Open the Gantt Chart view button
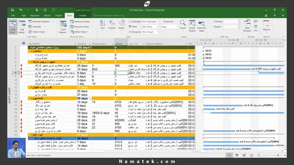294x165 pixels. click(x=13, y=27)
